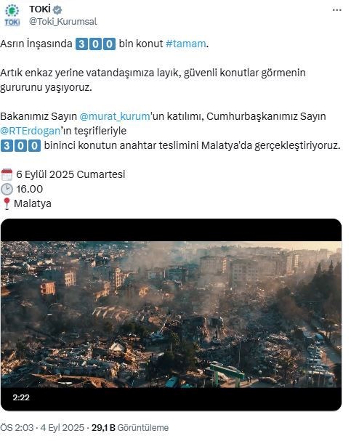Click the TOKİ display name
Image resolution: width=351 pixels, height=441 pixels.
(40, 9)
